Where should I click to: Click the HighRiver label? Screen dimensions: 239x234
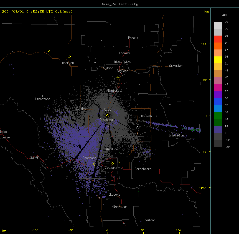(x=119, y=206)
